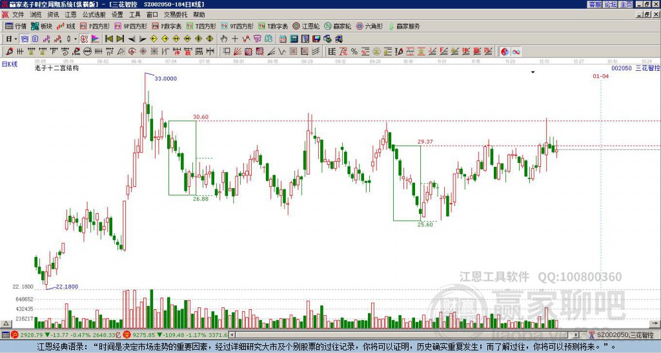Click the small black dropdown triangle on chart
This screenshot has width=661, height=353.
pos(533,72)
